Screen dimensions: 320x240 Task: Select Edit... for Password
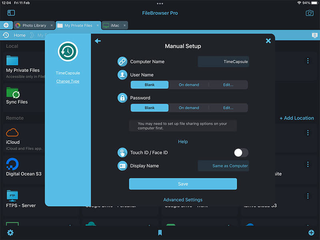click(x=228, y=108)
